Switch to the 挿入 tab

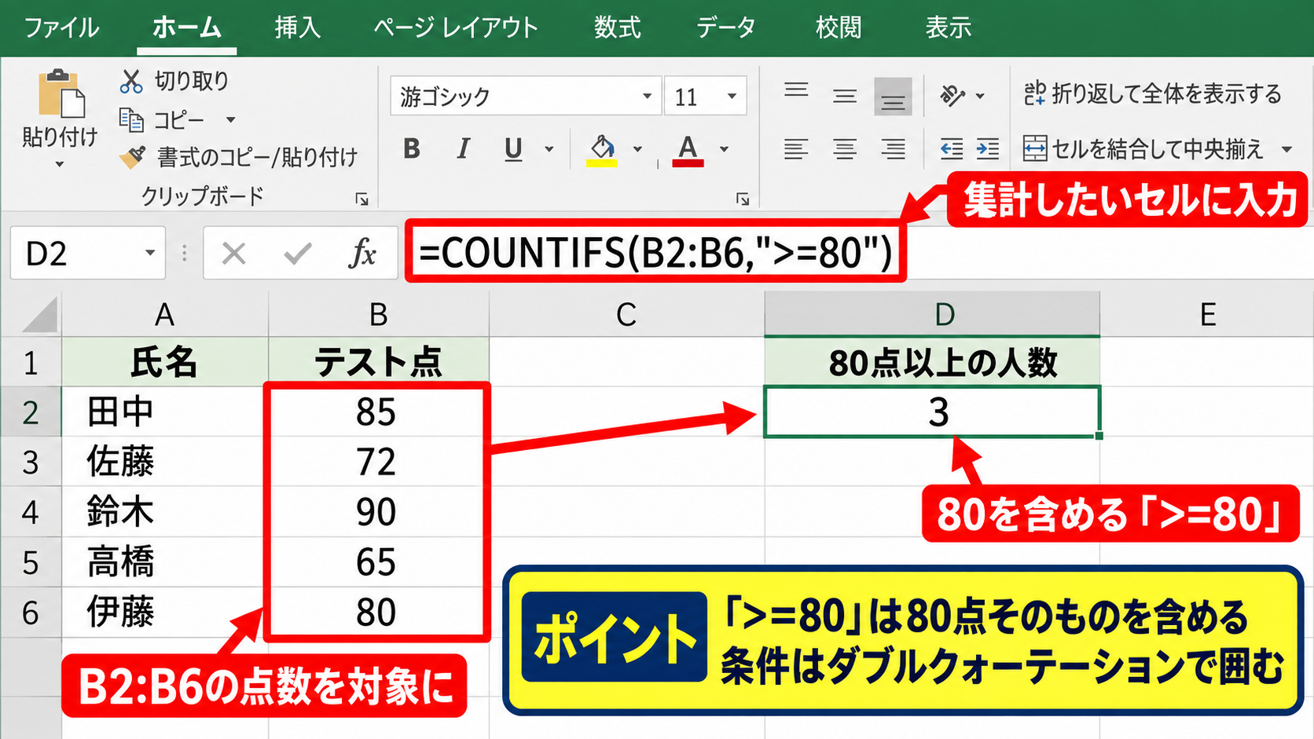(x=297, y=27)
